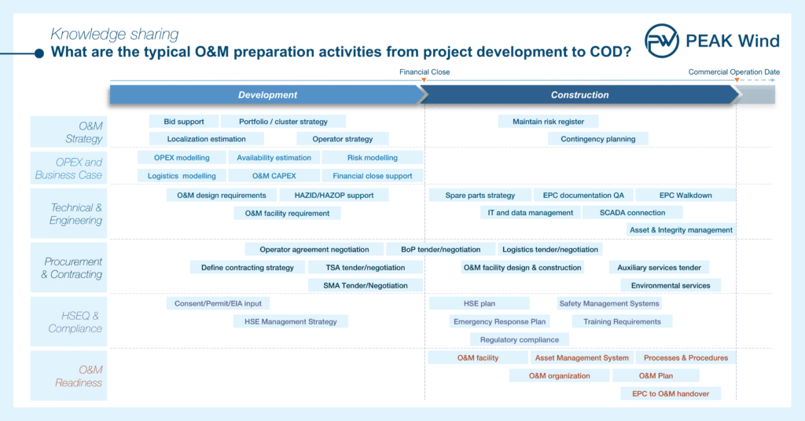Viewport: 805px width, 421px height.
Task: Select O&M facility design & construction box
Action: click(x=523, y=267)
